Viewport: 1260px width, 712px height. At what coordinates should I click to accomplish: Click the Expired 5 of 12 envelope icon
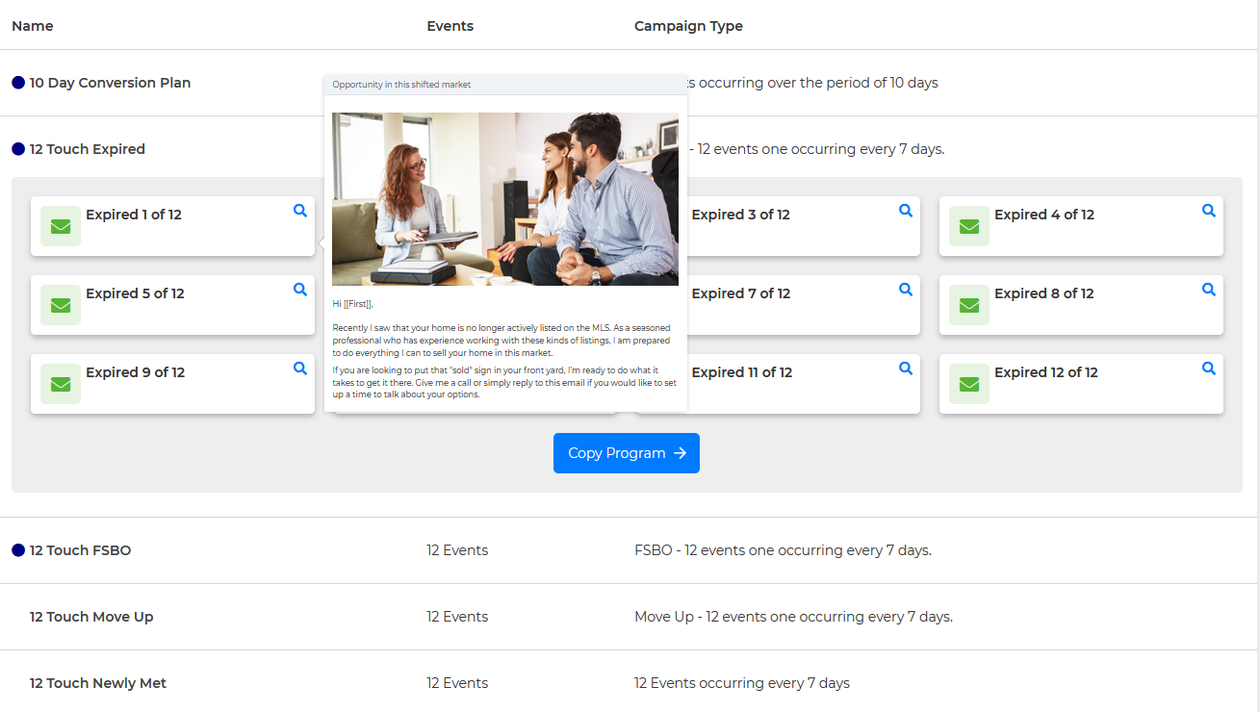point(61,305)
